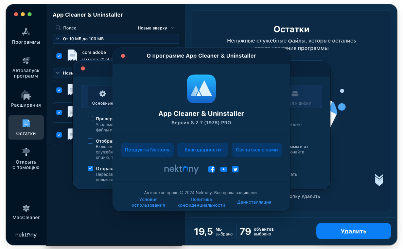403x249 pixels.
Task: Uncheck the com.adobe item checkbox
Action: point(59,56)
